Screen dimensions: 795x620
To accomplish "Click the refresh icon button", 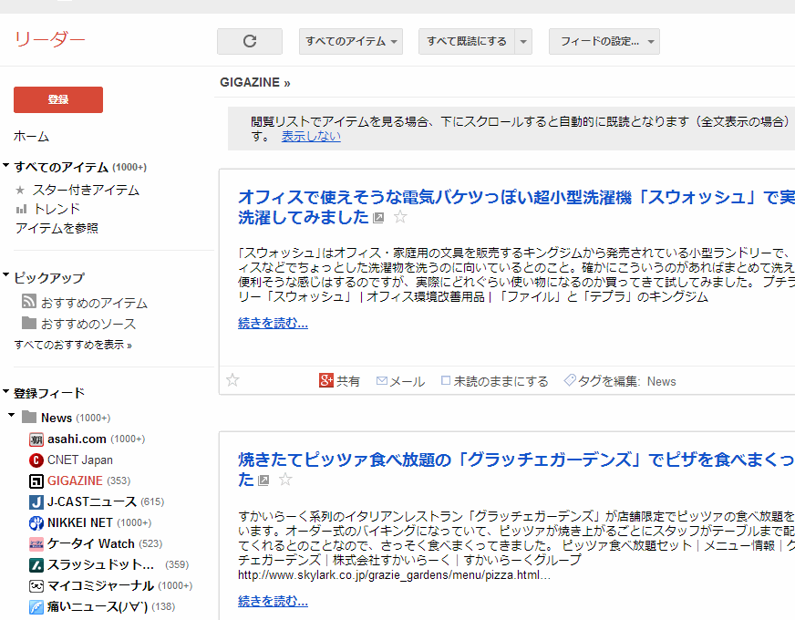I will [250, 41].
